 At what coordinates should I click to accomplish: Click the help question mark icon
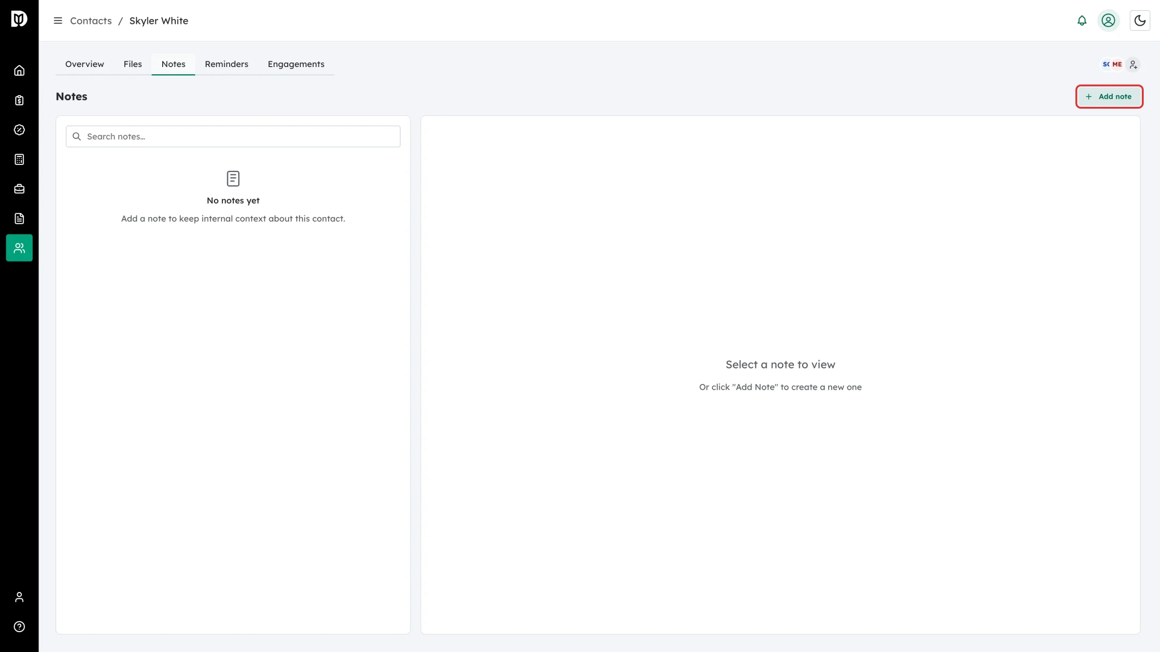coord(19,627)
